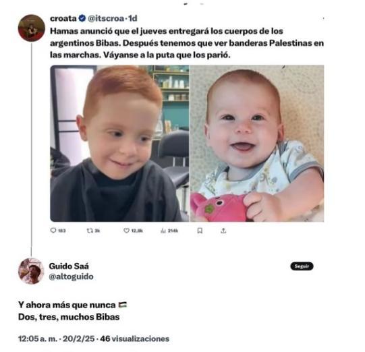Click the croata display name
The height and width of the screenshot is (352, 365).
(63, 18)
